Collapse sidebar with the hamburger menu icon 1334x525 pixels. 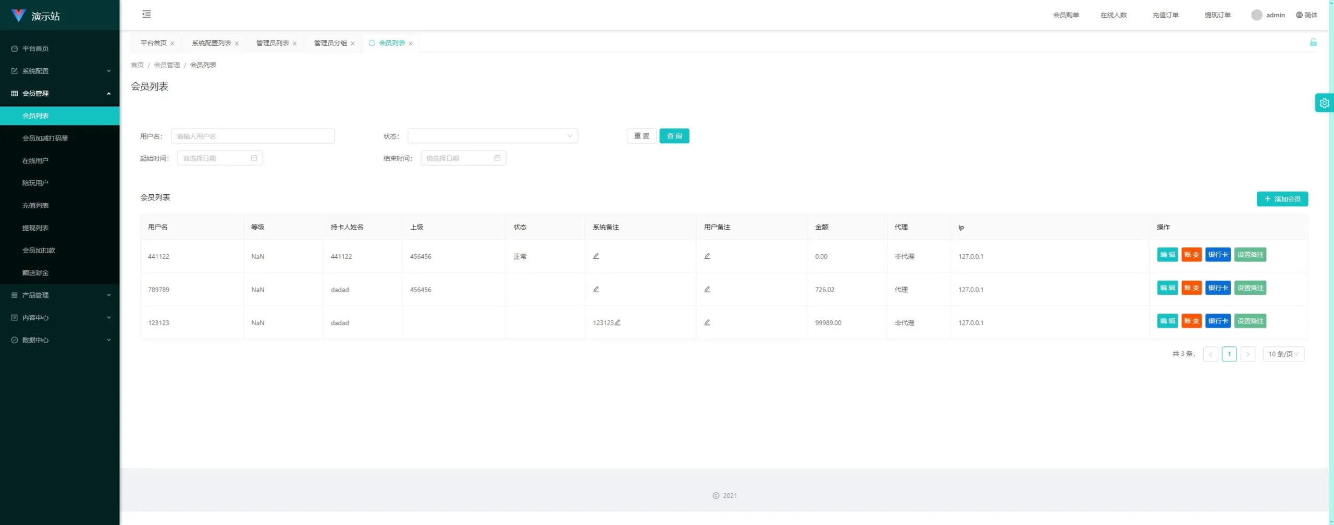point(146,14)
